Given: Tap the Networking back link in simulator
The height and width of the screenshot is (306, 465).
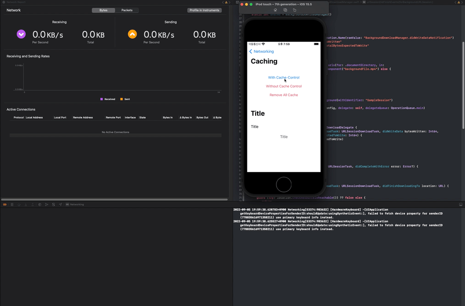Looking at the screenshot, I should coord(262,51).
